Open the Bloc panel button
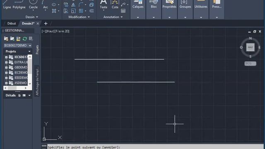 coord(154,9)
